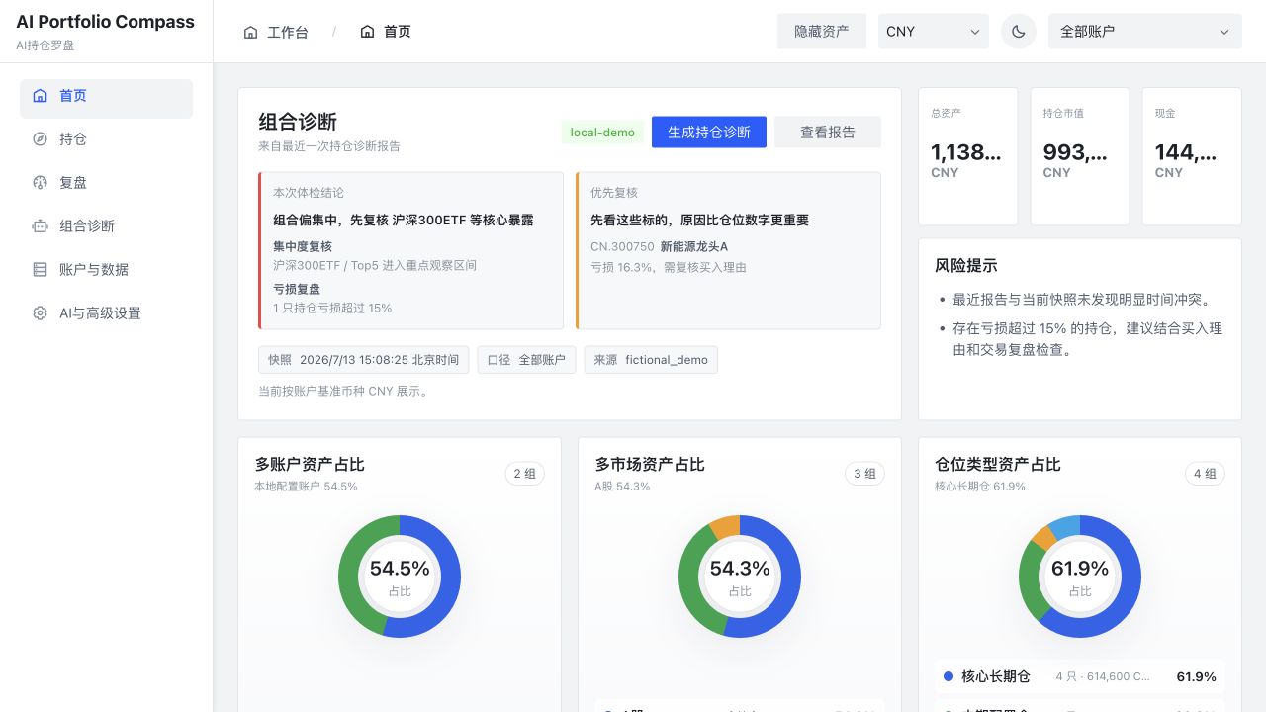Image resolution: width=1266 pixels, height=712 pixels.
Task: Click the 61.9% donut chart center
Action: point(1080,577)
